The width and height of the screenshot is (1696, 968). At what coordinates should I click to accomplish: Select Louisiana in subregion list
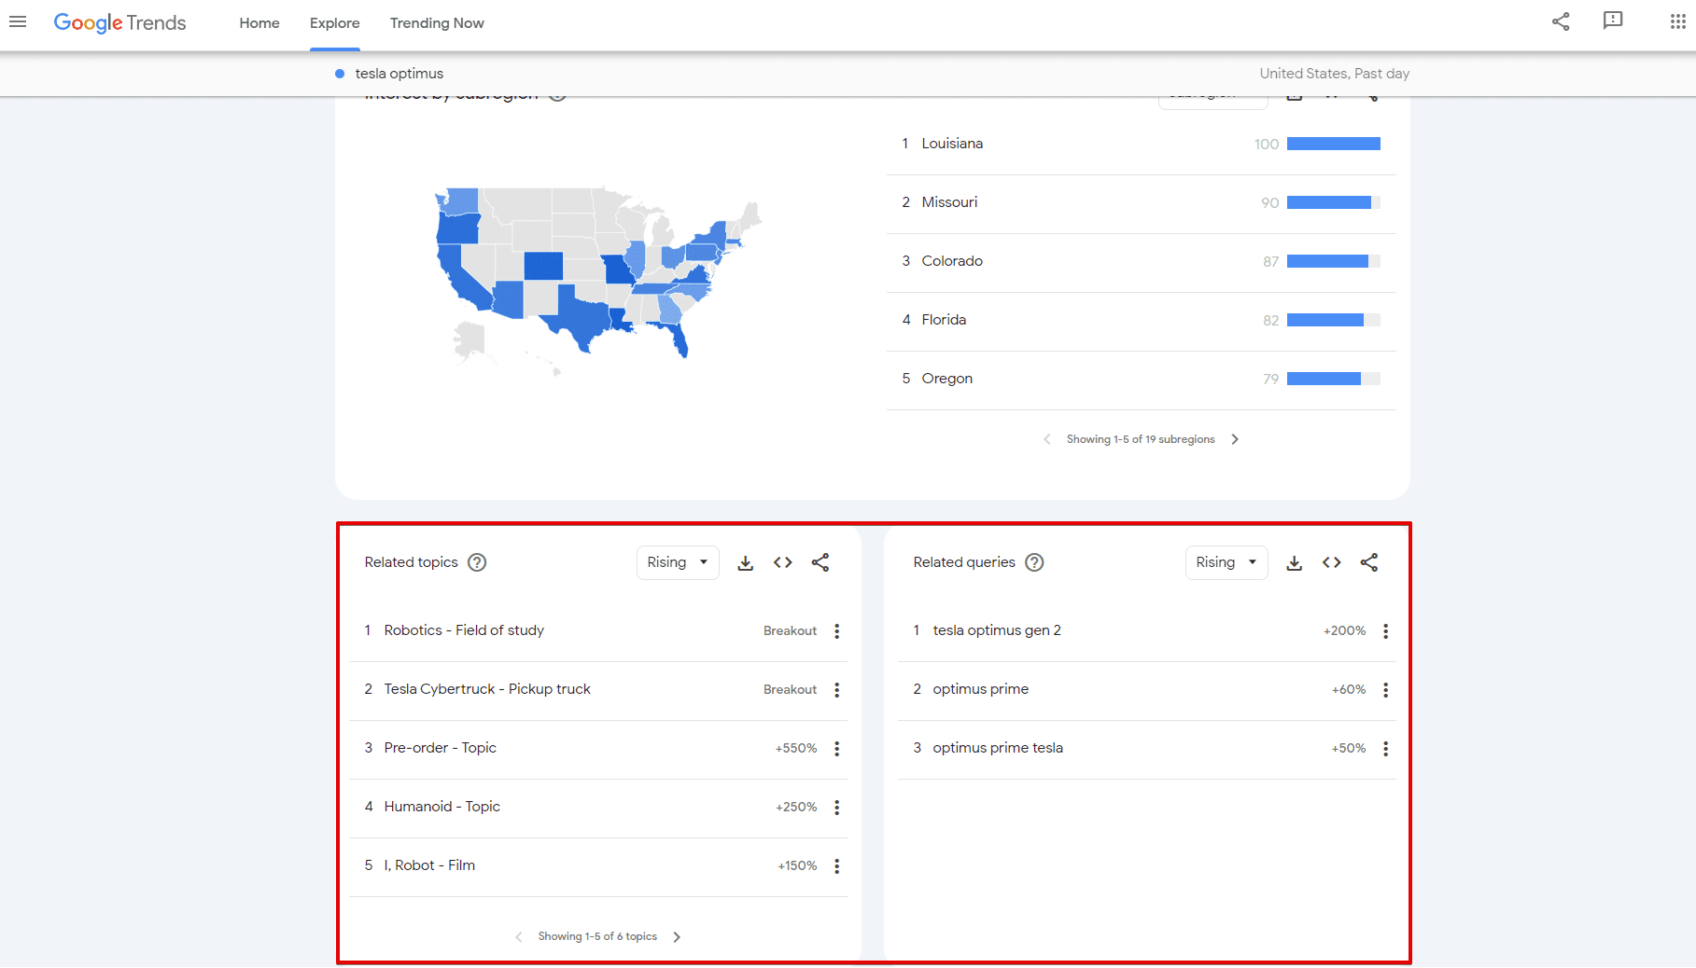coord(952,144)
